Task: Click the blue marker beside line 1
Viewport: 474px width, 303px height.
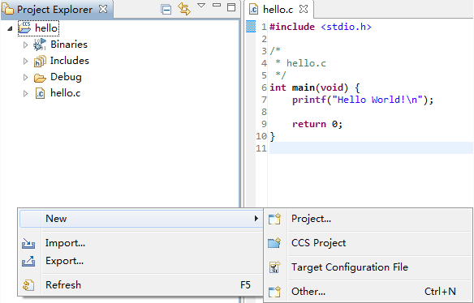Action: [x=251, y=27]
